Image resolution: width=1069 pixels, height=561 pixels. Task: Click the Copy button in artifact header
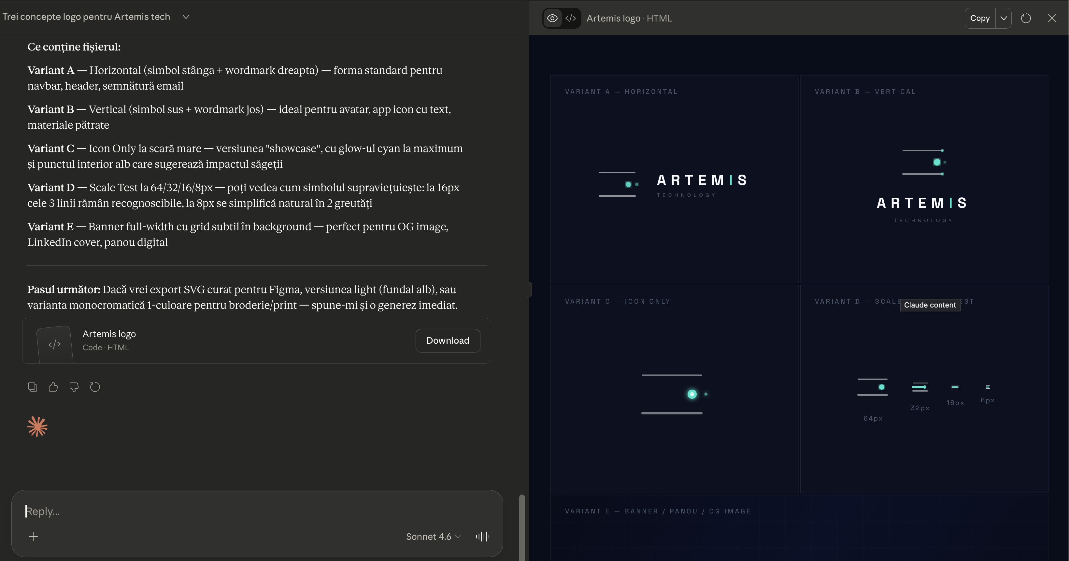980,18
